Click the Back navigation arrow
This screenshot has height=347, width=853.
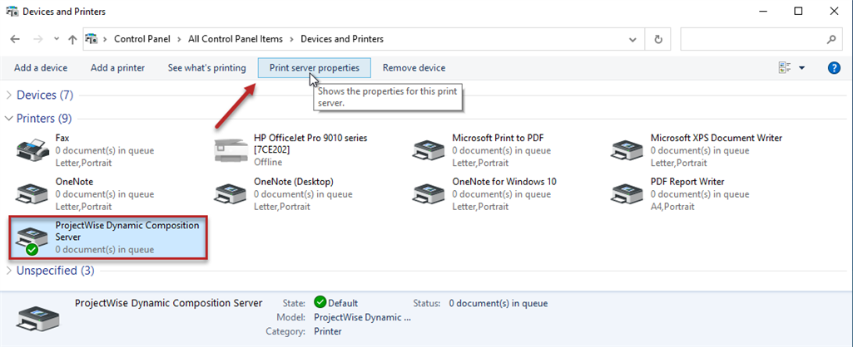15,39
